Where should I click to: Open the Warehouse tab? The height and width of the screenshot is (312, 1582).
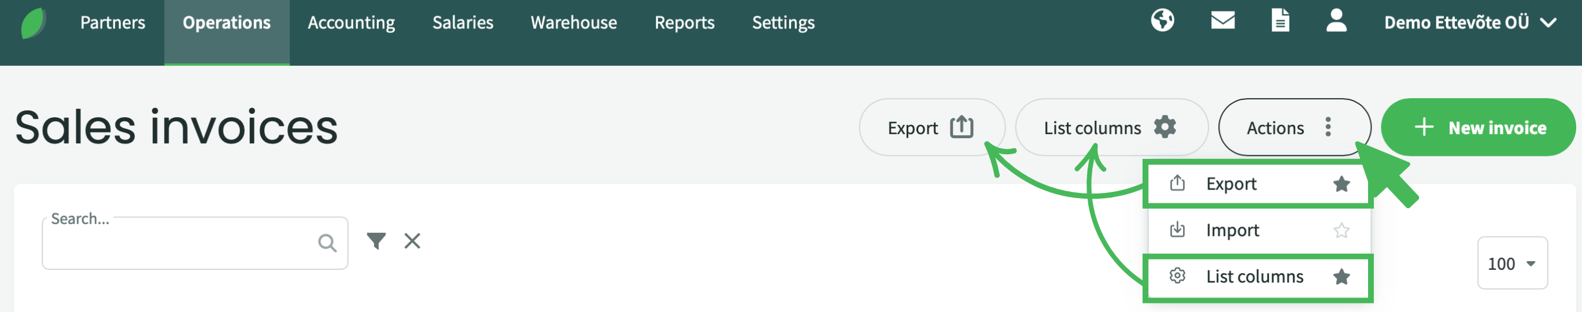point(573,23)
